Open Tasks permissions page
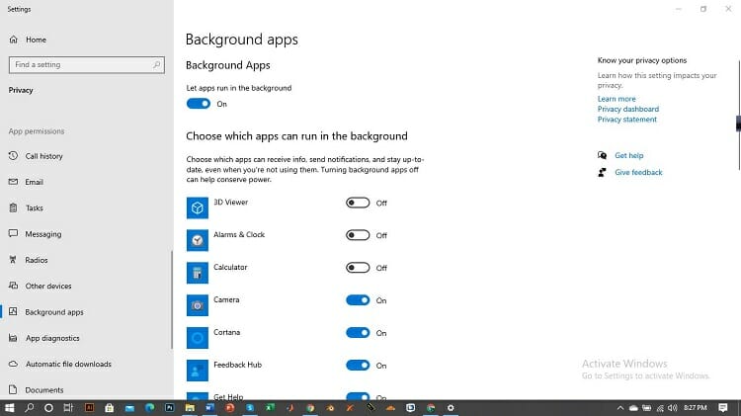Screen dimensions: 741x416 (x=34, y=208)
